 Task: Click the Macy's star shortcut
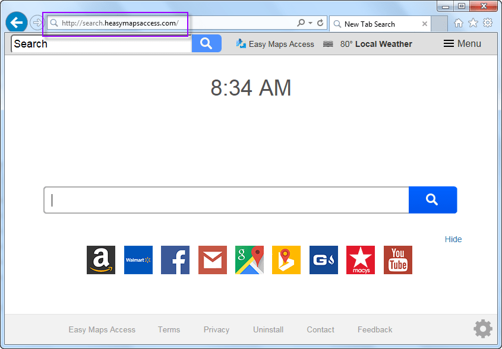click(361, 260)
